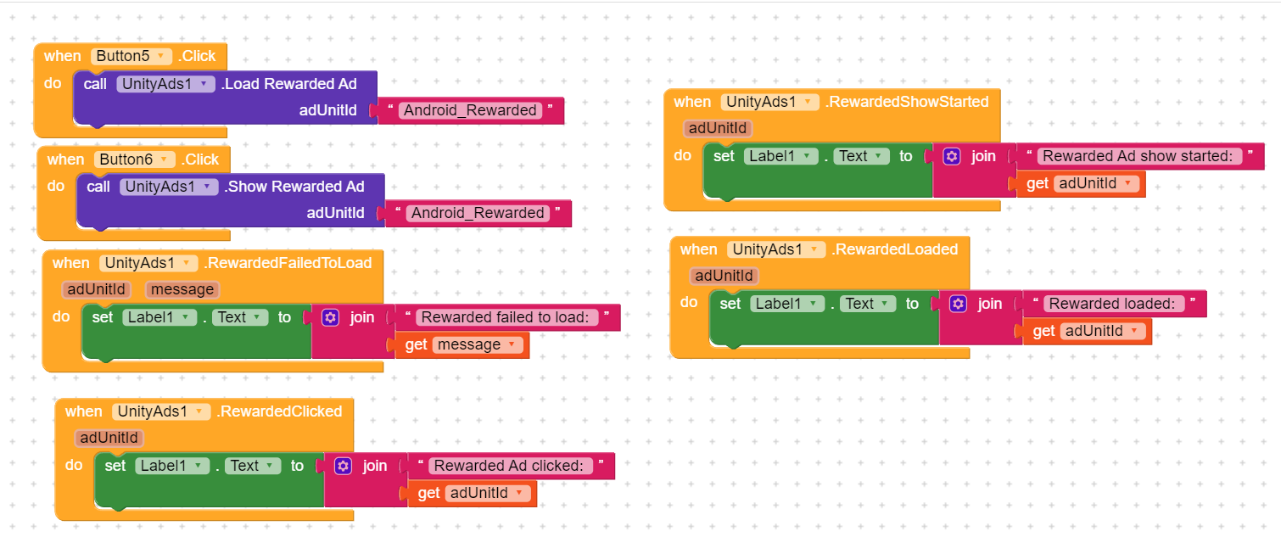Edit 'Rewarded Ad show started:' text string
Image resolution: width=1281 pixels, height=537 pixels.
[1139, 156]
